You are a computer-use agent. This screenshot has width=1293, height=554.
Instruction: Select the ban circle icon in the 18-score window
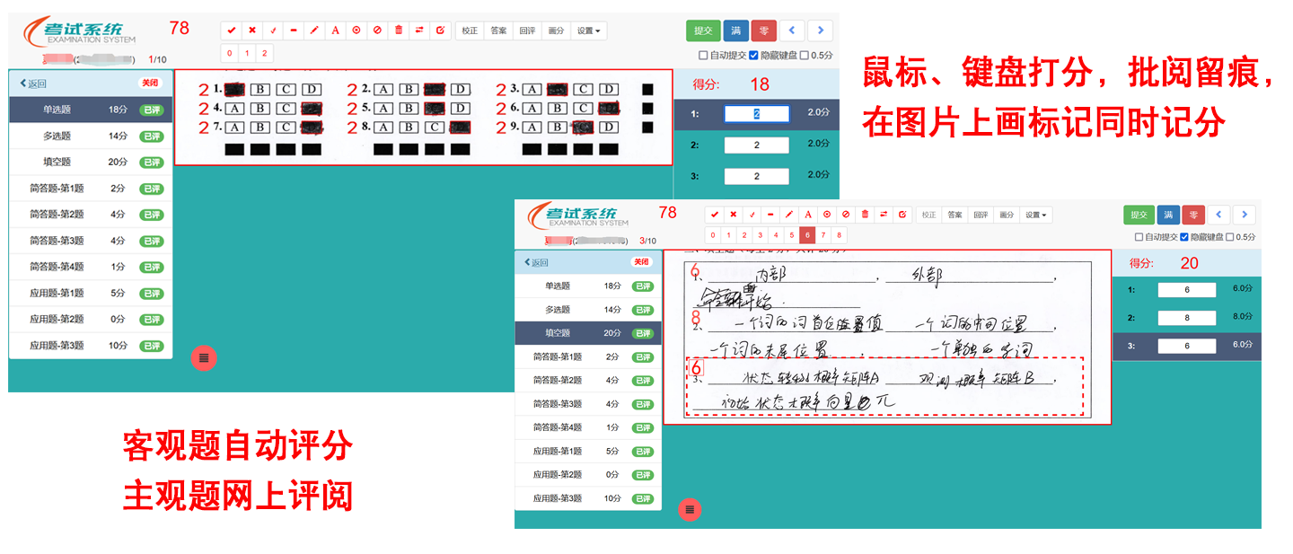(x=377, y=30)
